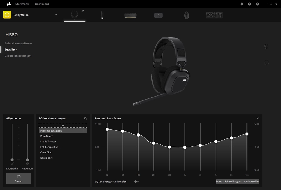
Task: Click the 2k EQ slider handle
Action: (200, 146)
